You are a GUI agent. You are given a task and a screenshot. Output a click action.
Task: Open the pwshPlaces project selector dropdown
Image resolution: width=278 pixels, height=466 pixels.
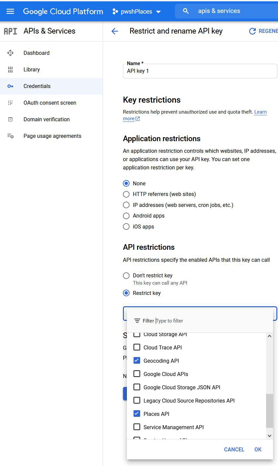point(137,11)
